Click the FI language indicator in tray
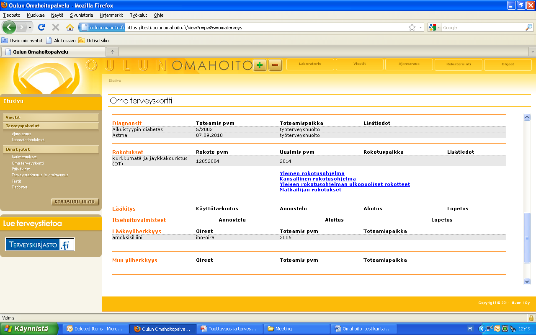The image size is (536, 335). [470, 329]
